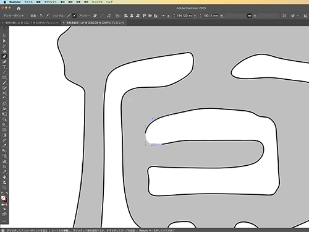Click the isolate/transform icon near the H field

(x=284, y=15)
